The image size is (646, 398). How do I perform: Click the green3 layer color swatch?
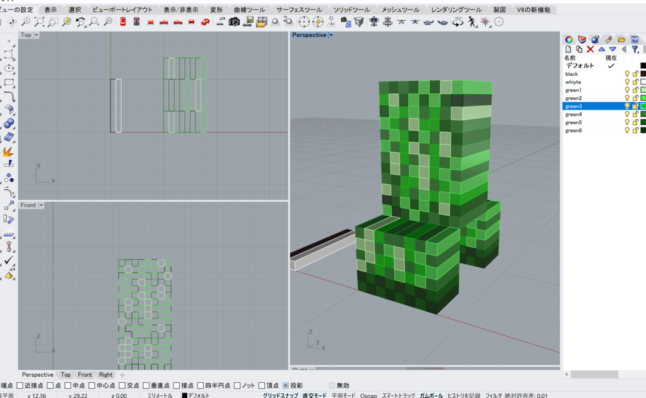643,107
